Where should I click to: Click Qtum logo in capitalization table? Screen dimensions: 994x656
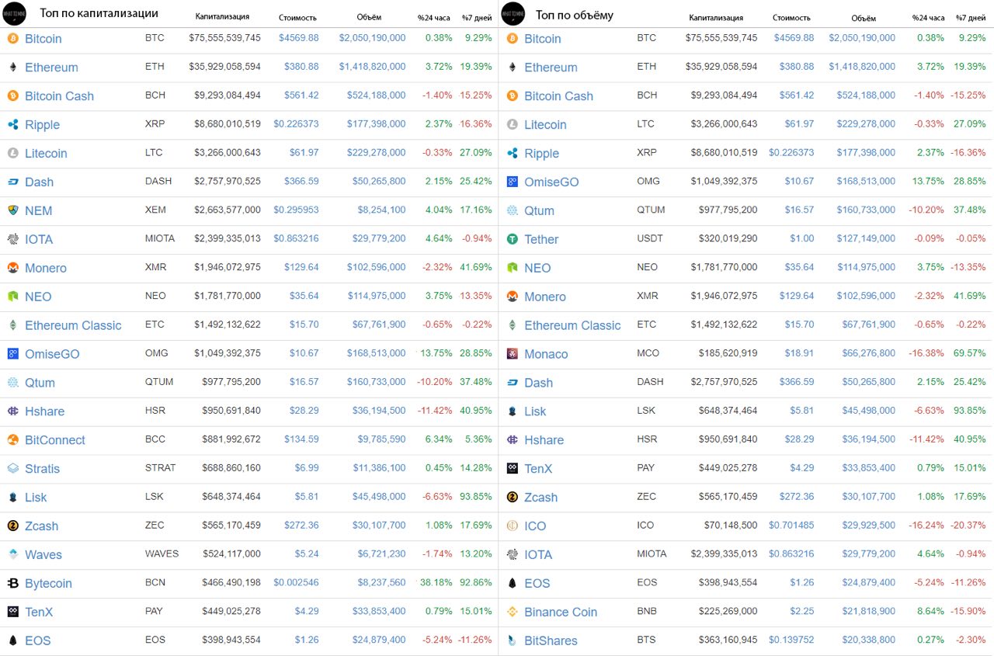tap(12, 382)
